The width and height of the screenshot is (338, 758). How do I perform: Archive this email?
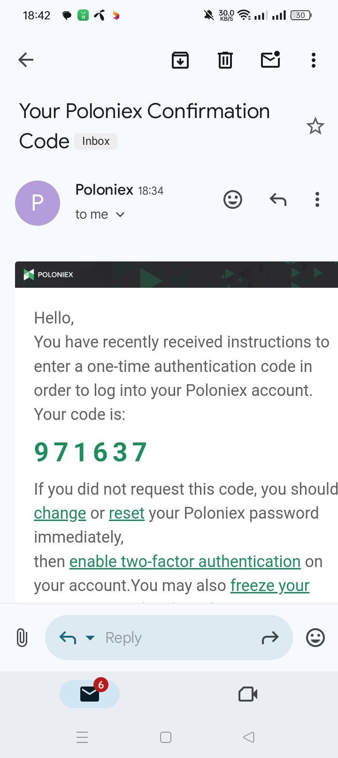click(x=180, y=60)
